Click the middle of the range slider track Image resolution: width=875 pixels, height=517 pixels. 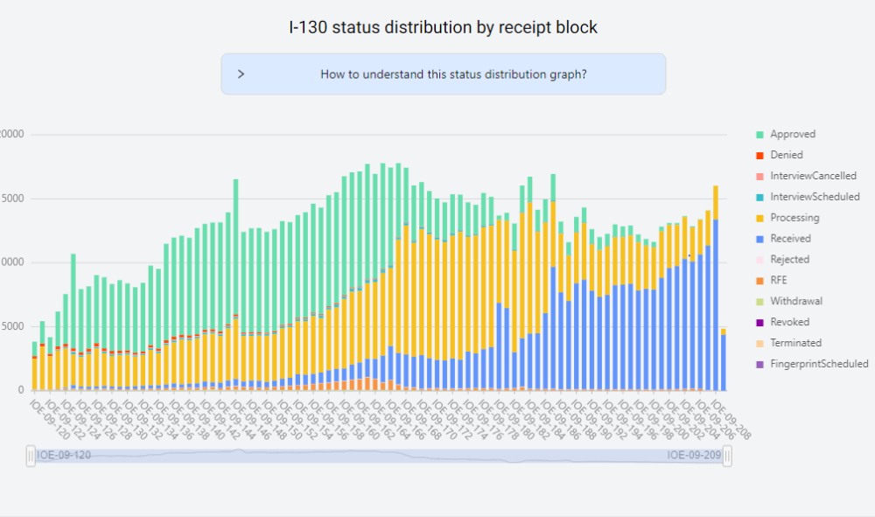(x=379, y=456)
